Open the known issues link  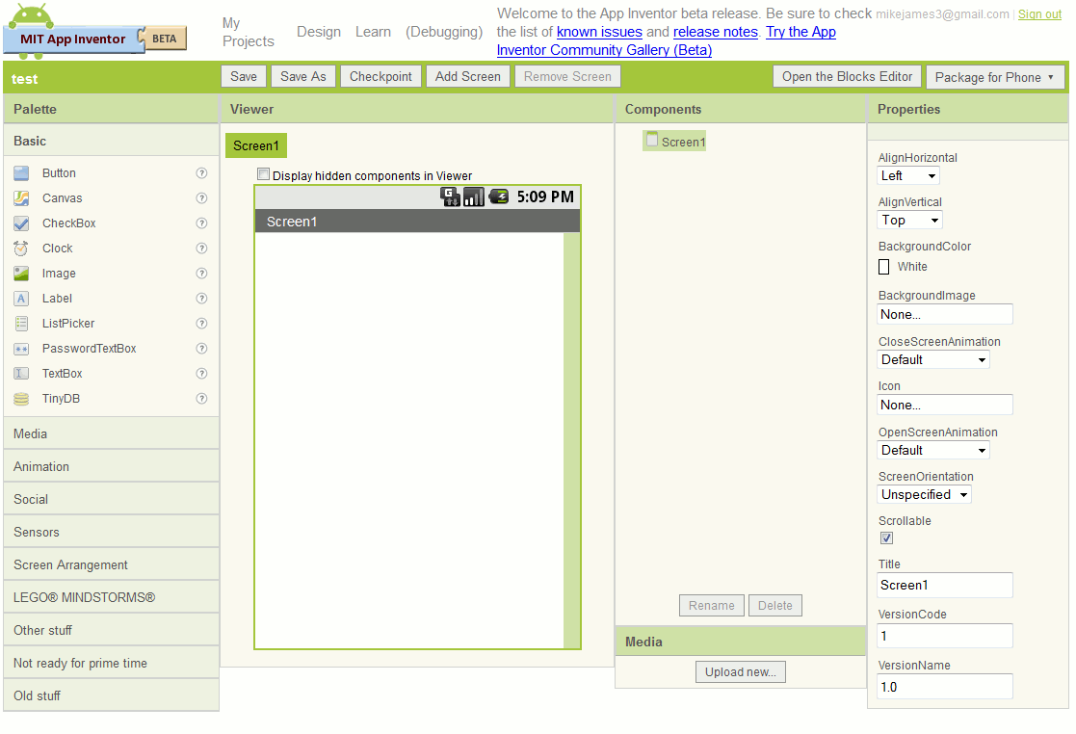pyautogui.click(x=599, y=32)
